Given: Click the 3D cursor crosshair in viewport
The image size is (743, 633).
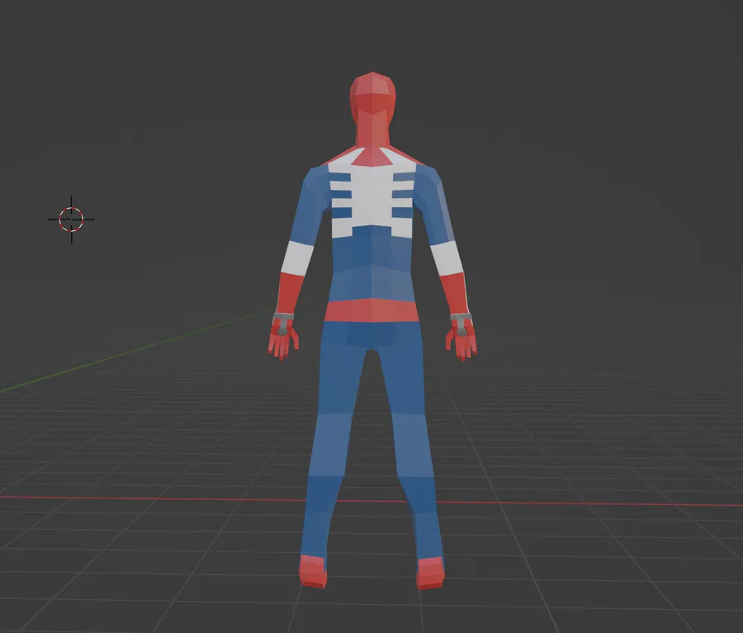Looking at the screenshot, I should click(72, 220).
